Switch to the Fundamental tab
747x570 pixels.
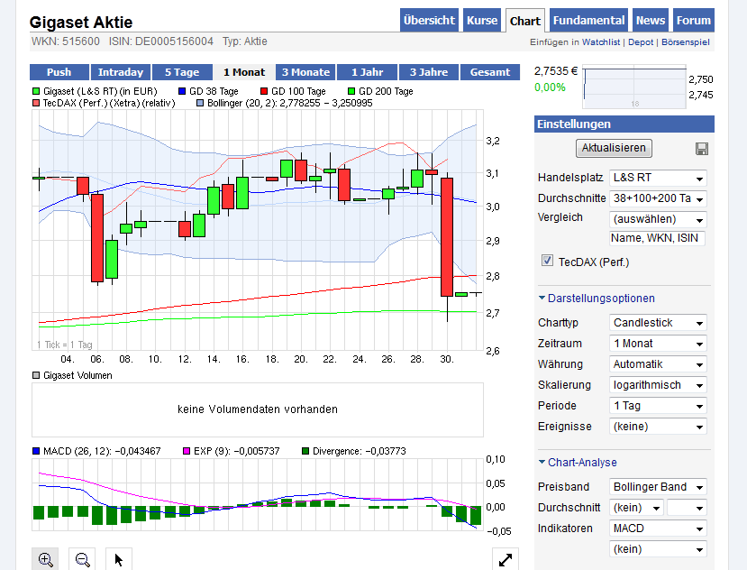click(588, 21)
